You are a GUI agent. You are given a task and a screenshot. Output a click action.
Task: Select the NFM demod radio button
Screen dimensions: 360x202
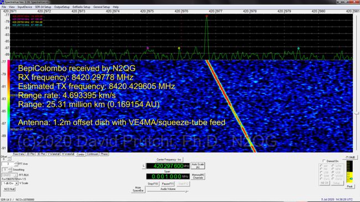(x=333, y=169)
